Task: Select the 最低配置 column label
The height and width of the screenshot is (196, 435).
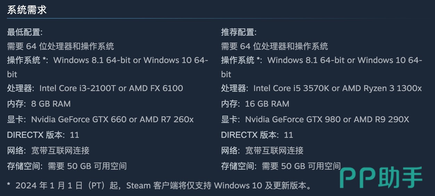Action: click(25, 33)
